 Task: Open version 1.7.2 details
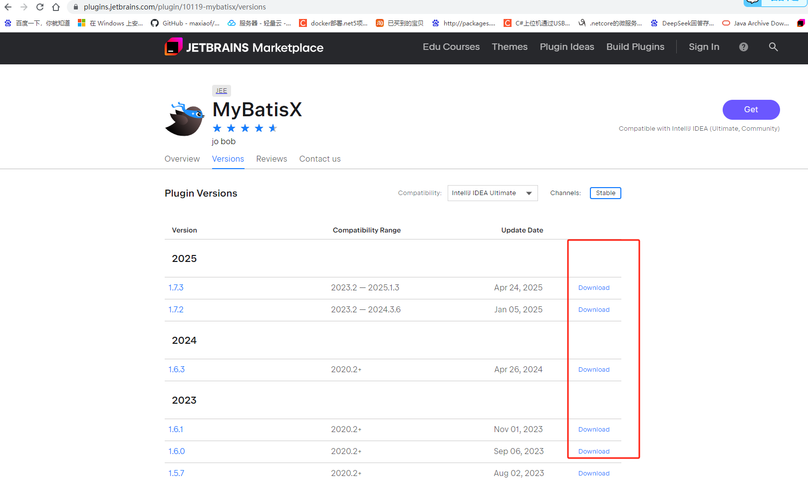click(176, 309)
